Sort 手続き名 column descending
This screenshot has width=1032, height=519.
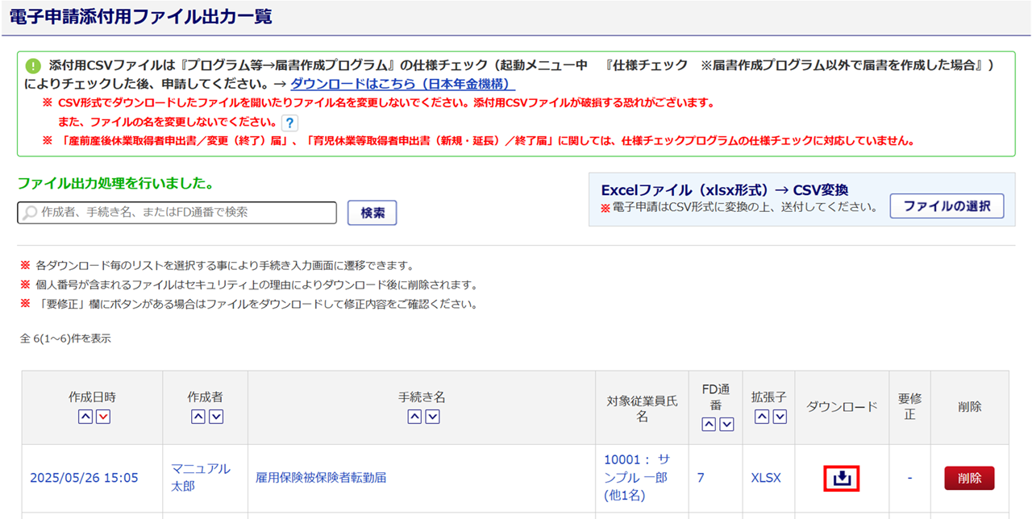pos(432,417)
